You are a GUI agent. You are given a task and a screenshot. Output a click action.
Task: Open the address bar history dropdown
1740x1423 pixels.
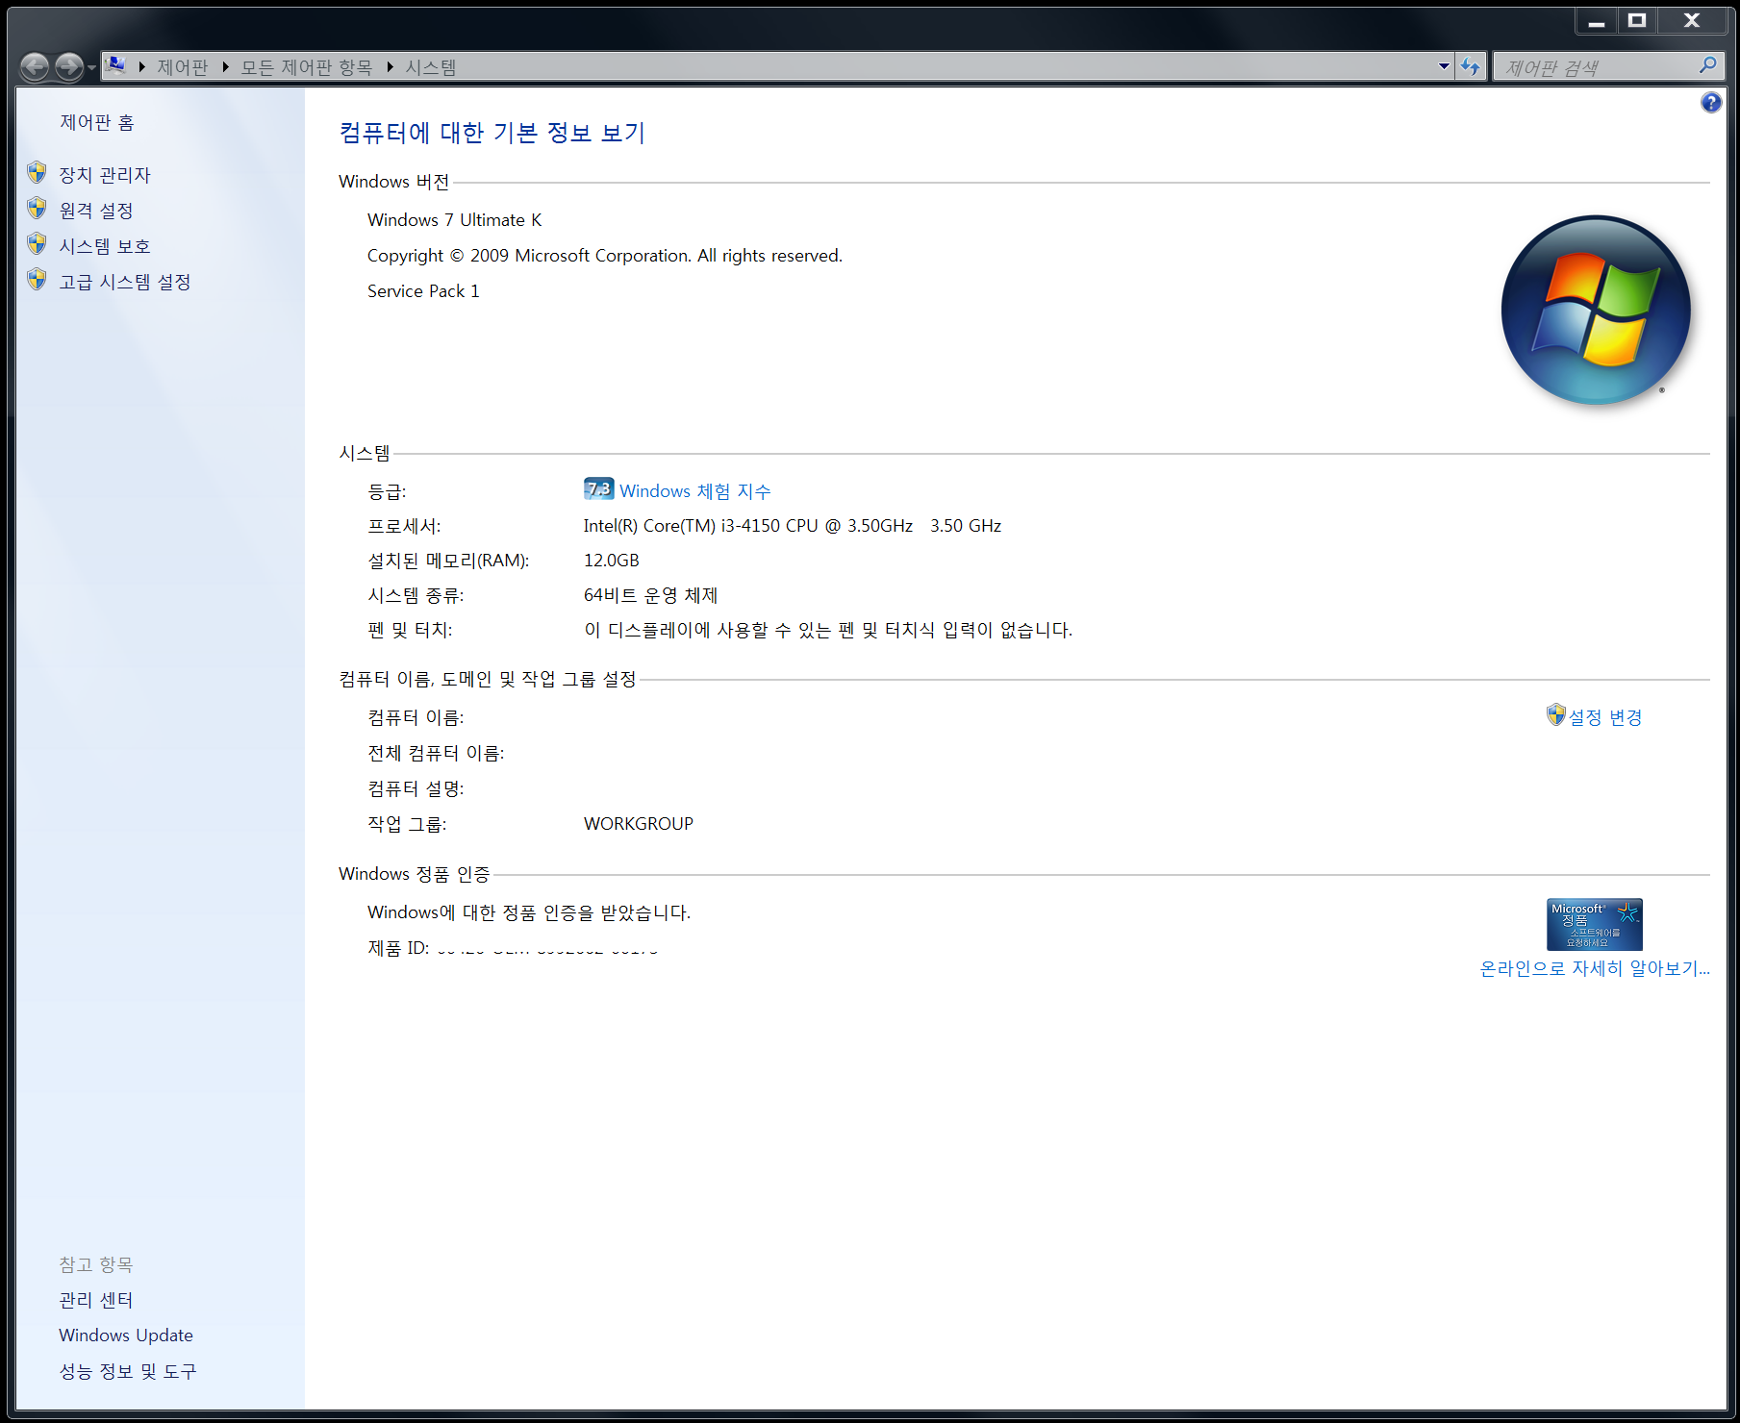click(x=1444, y=66)
